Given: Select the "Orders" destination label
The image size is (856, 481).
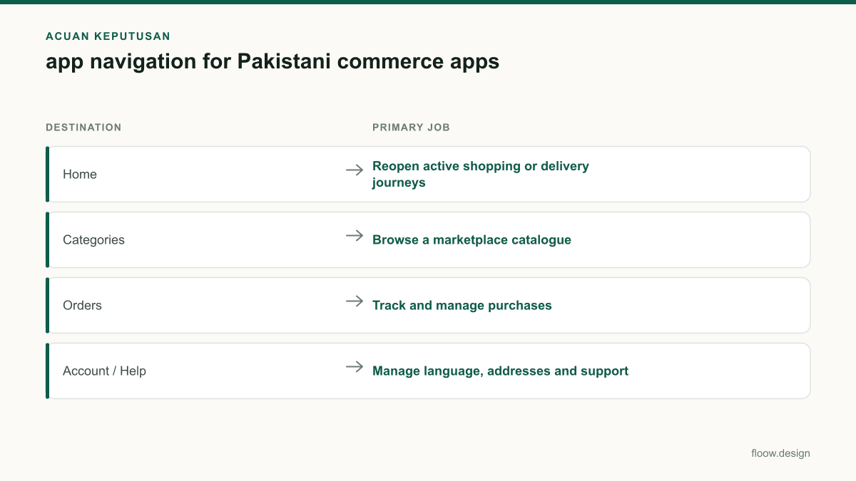Looking at the screenshot, I should (82, 306).
